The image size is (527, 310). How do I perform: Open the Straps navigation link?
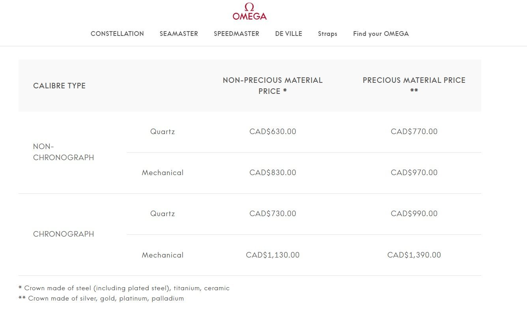[x=327, y=34]
